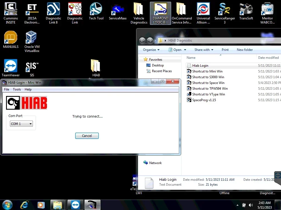Select the Meritor WABCO desktop icon
The height and width of the screenshot is (210, 281).
(267, 13)
